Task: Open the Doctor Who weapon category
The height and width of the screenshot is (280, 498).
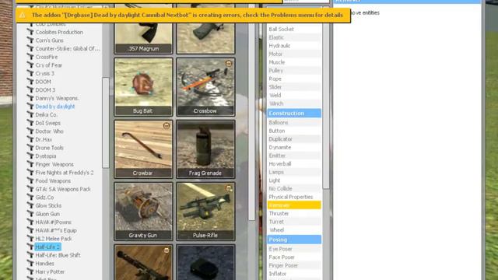Action: tap(49, 131)
